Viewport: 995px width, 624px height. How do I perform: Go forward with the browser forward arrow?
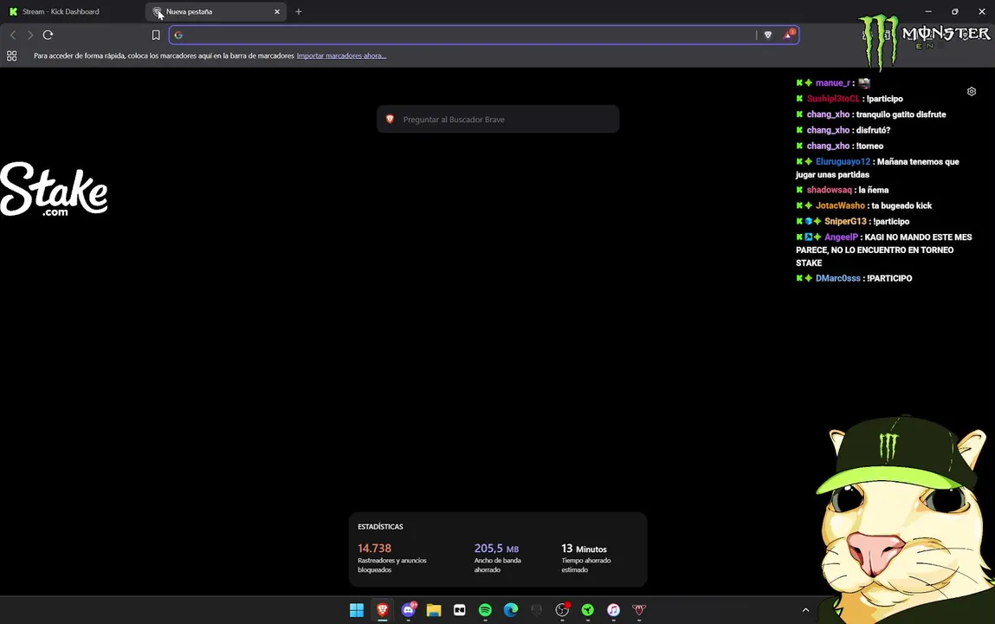pos(29,35)
